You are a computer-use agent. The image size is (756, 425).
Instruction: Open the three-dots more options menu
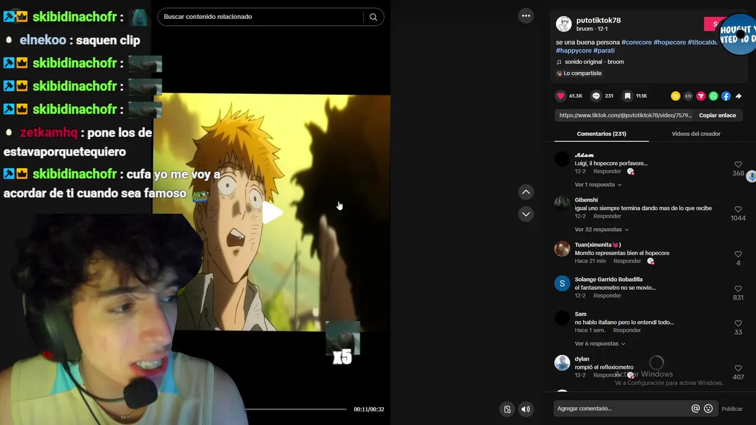pos(526,16)
